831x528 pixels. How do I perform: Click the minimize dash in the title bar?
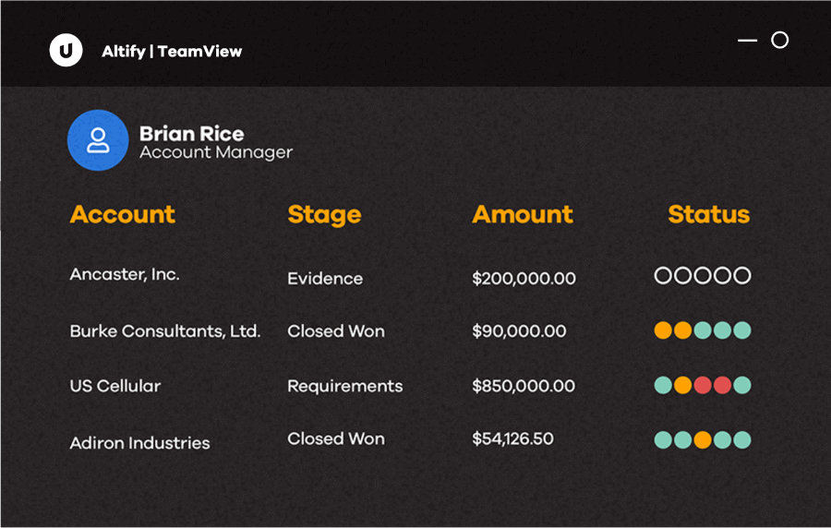click(x=747, y=40)
